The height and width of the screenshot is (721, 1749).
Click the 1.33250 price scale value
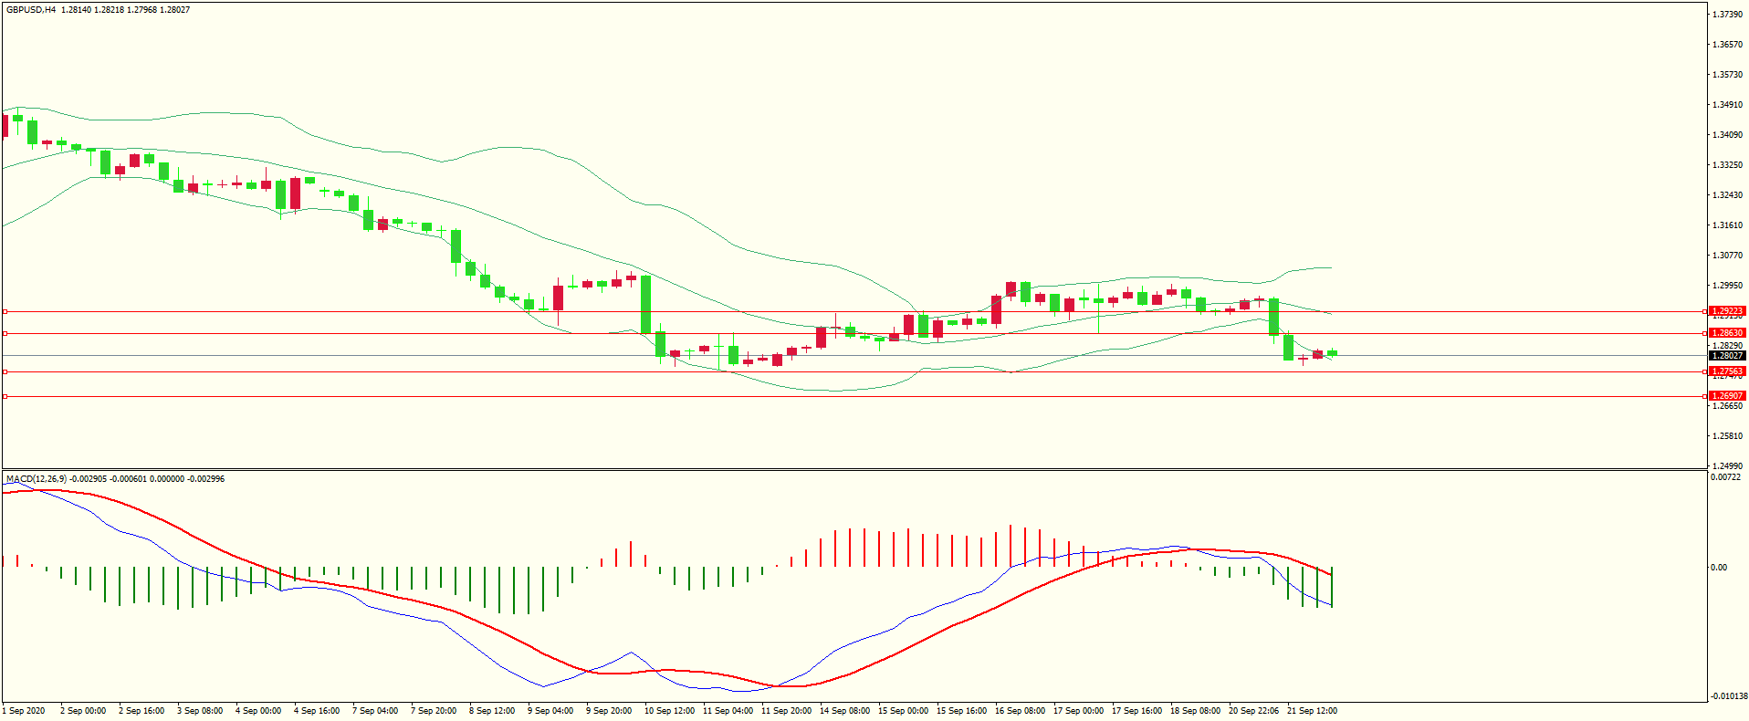click(1727, 165)
